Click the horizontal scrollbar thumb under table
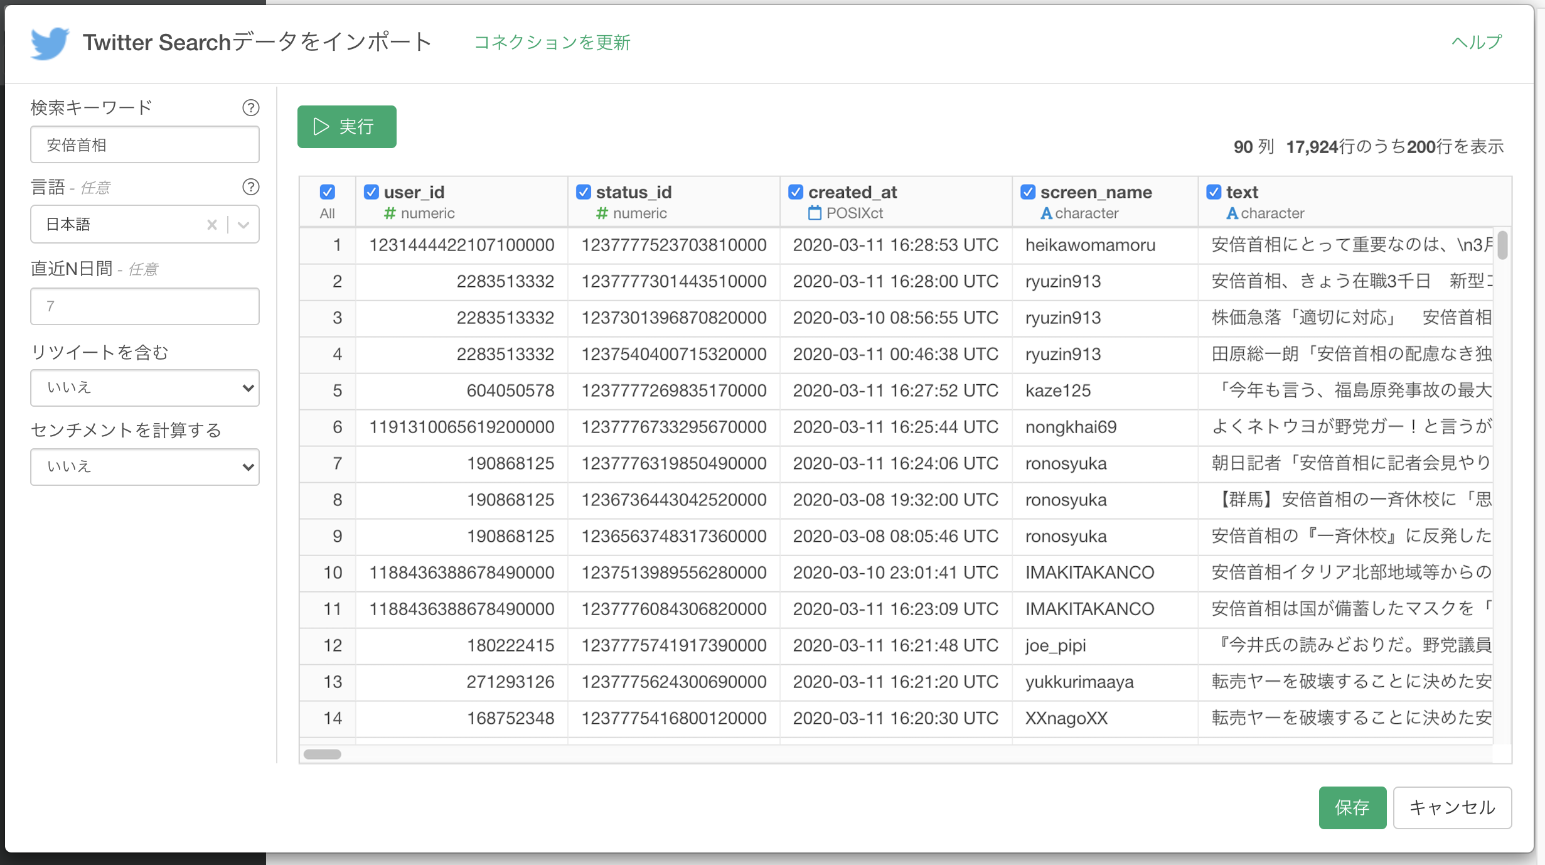The image size is (1545, 865). click(x=323, y=755)
